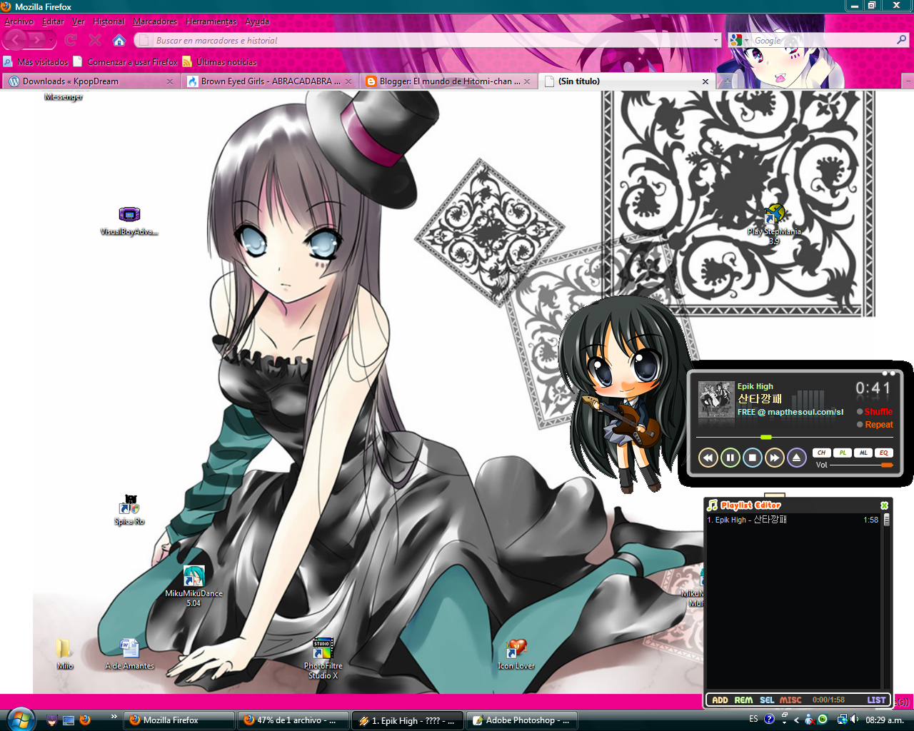The height and width of the screenshot is (731, 914).
Task: Open the REM menu in Playlist Editor
Action: point(743,700)
